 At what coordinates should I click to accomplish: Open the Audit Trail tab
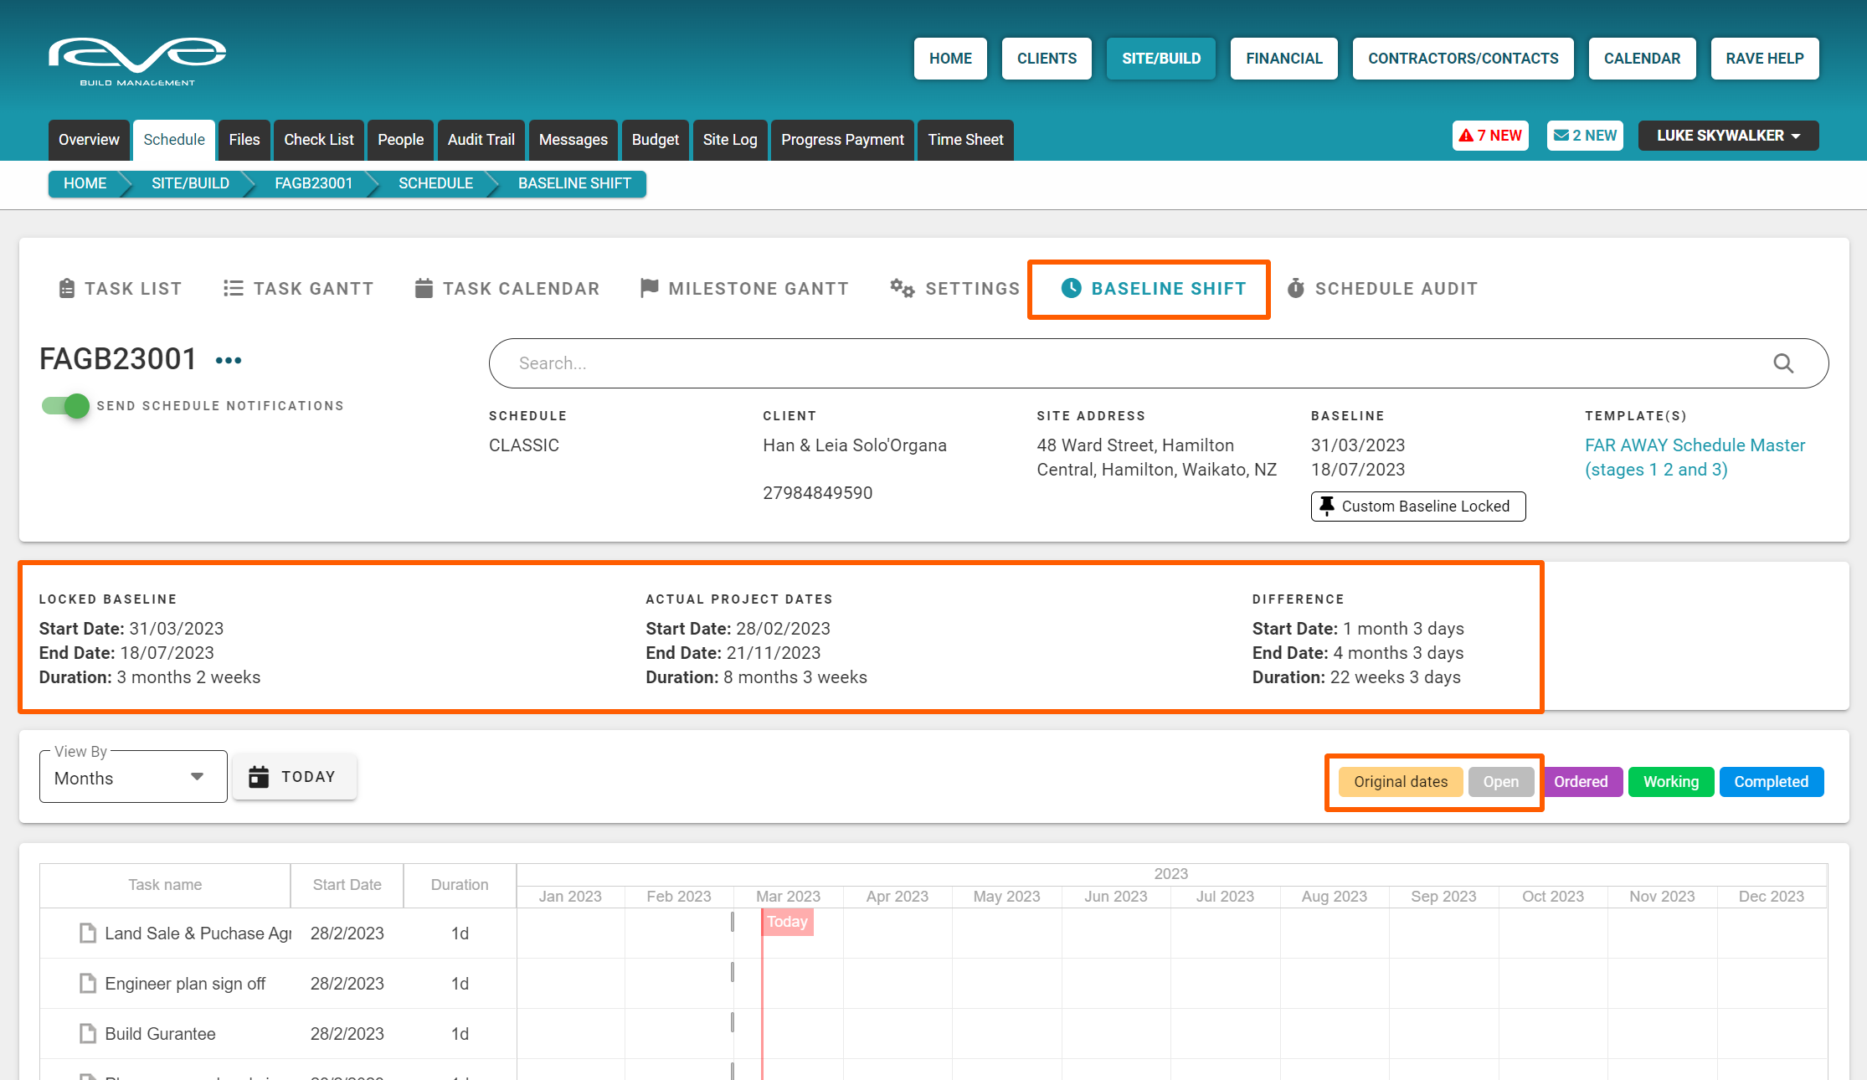tap(481, 140)
